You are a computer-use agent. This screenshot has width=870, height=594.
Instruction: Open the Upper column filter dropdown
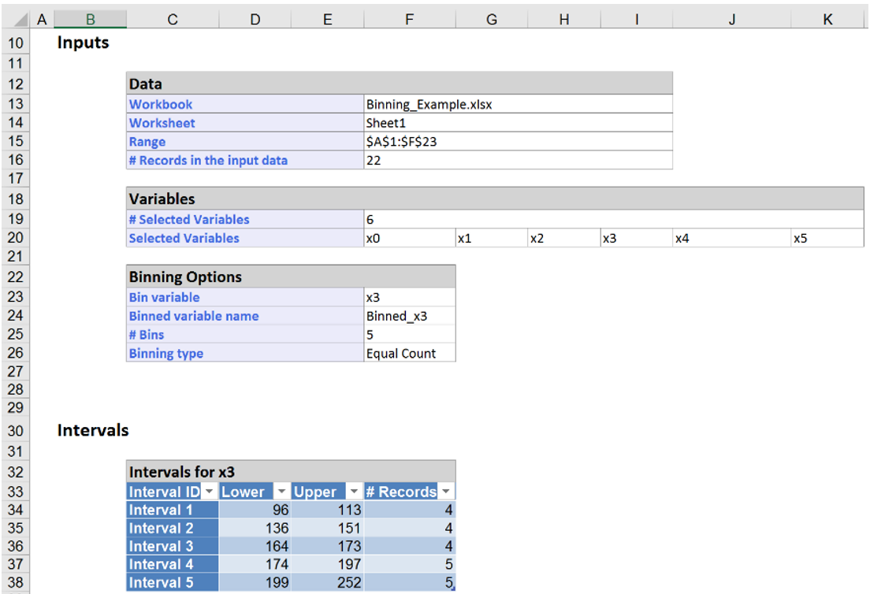point(353,491)
